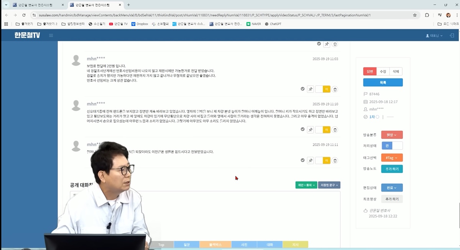Image resolution: width=460 pixels, height=250 pixels.
Task: Expand the 방송분류 짝방 dropdown
Action: point(391,135)
